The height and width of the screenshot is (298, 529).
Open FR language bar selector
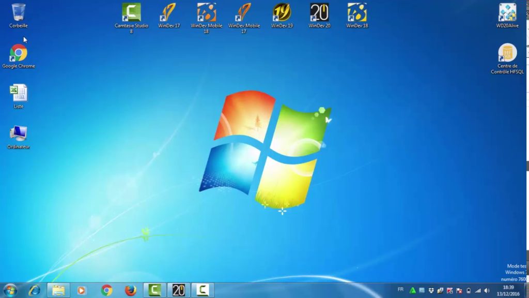point(400,290)
